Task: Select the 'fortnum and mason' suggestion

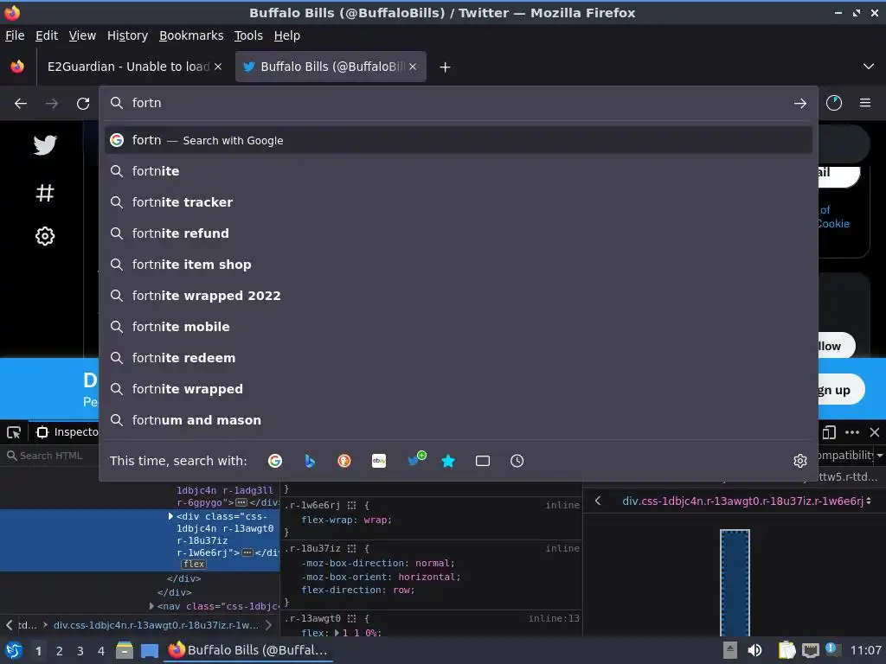Action: (459, 420)
